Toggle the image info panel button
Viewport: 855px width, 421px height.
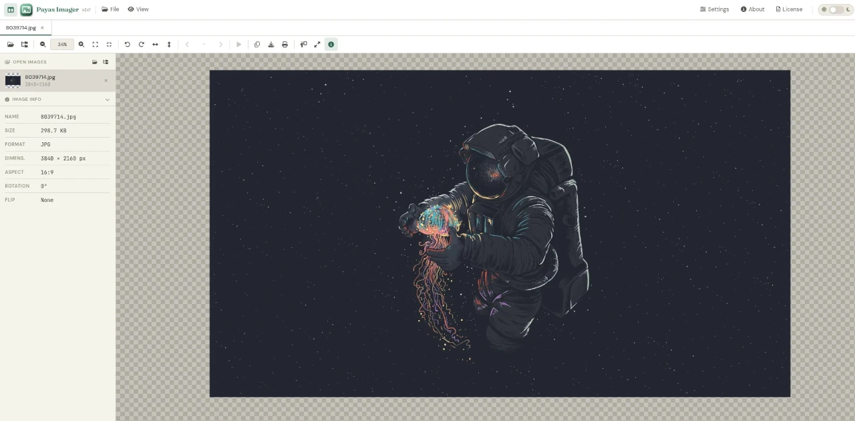click(331, 45)
